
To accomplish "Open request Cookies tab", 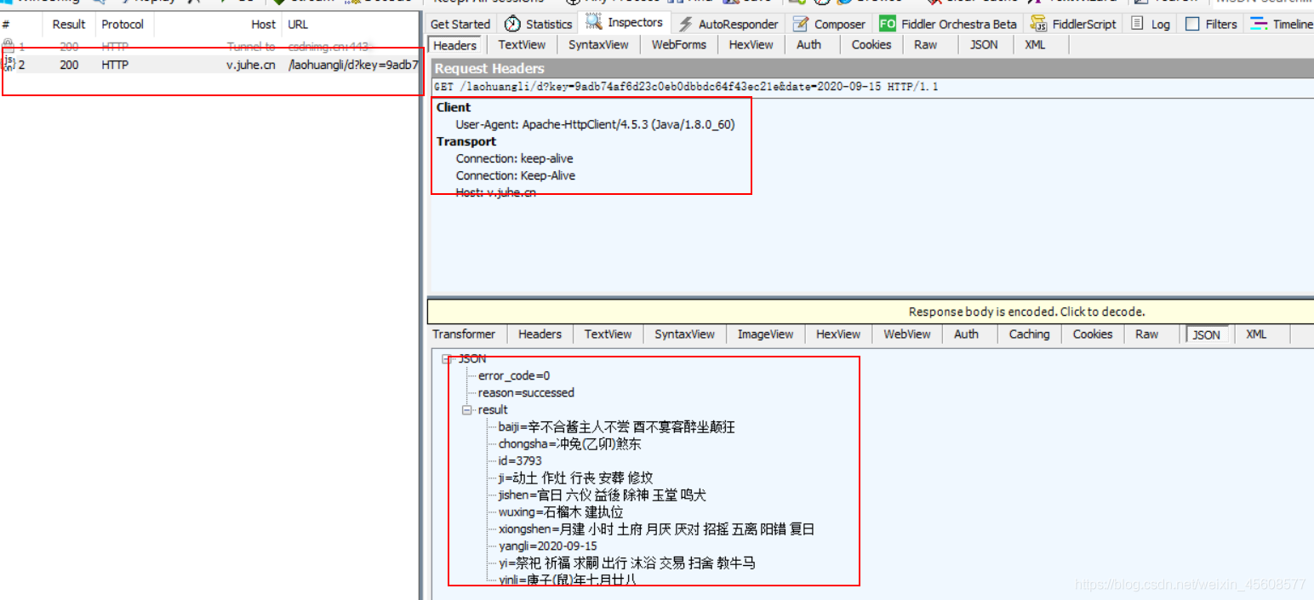I will pyautogui.click(x=871, y=44).
